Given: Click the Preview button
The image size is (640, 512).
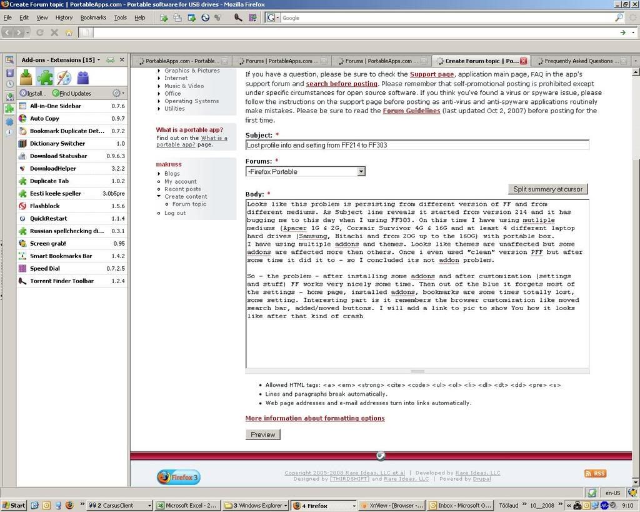Looking at the screenshot, I should [263, 434].
